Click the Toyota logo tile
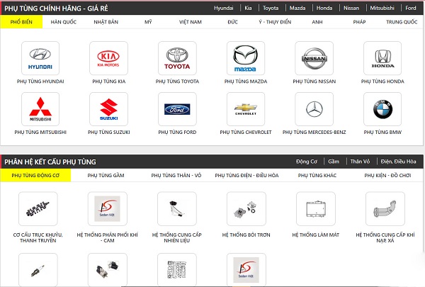Viewport: 425px width, 287px height. point(177,58)
